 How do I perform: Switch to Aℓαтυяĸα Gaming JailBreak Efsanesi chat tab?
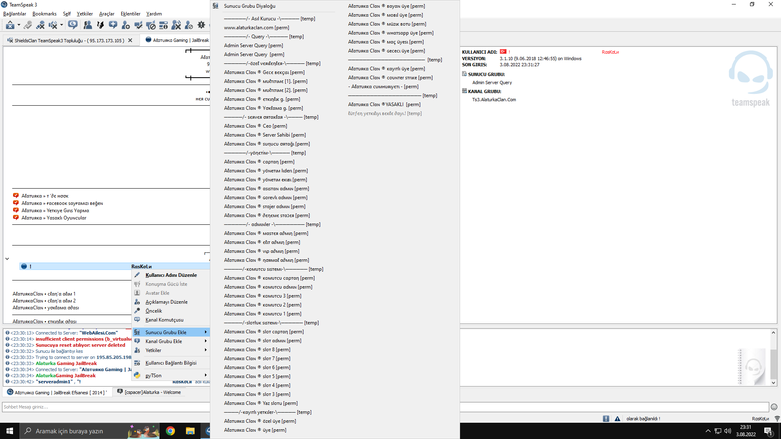57,392
